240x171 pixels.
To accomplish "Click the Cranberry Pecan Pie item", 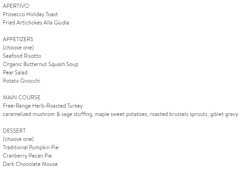I will pos(27,156).
